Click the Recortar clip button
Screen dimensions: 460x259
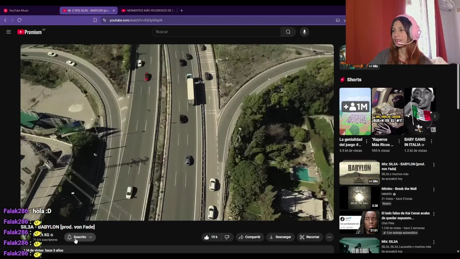309,237
